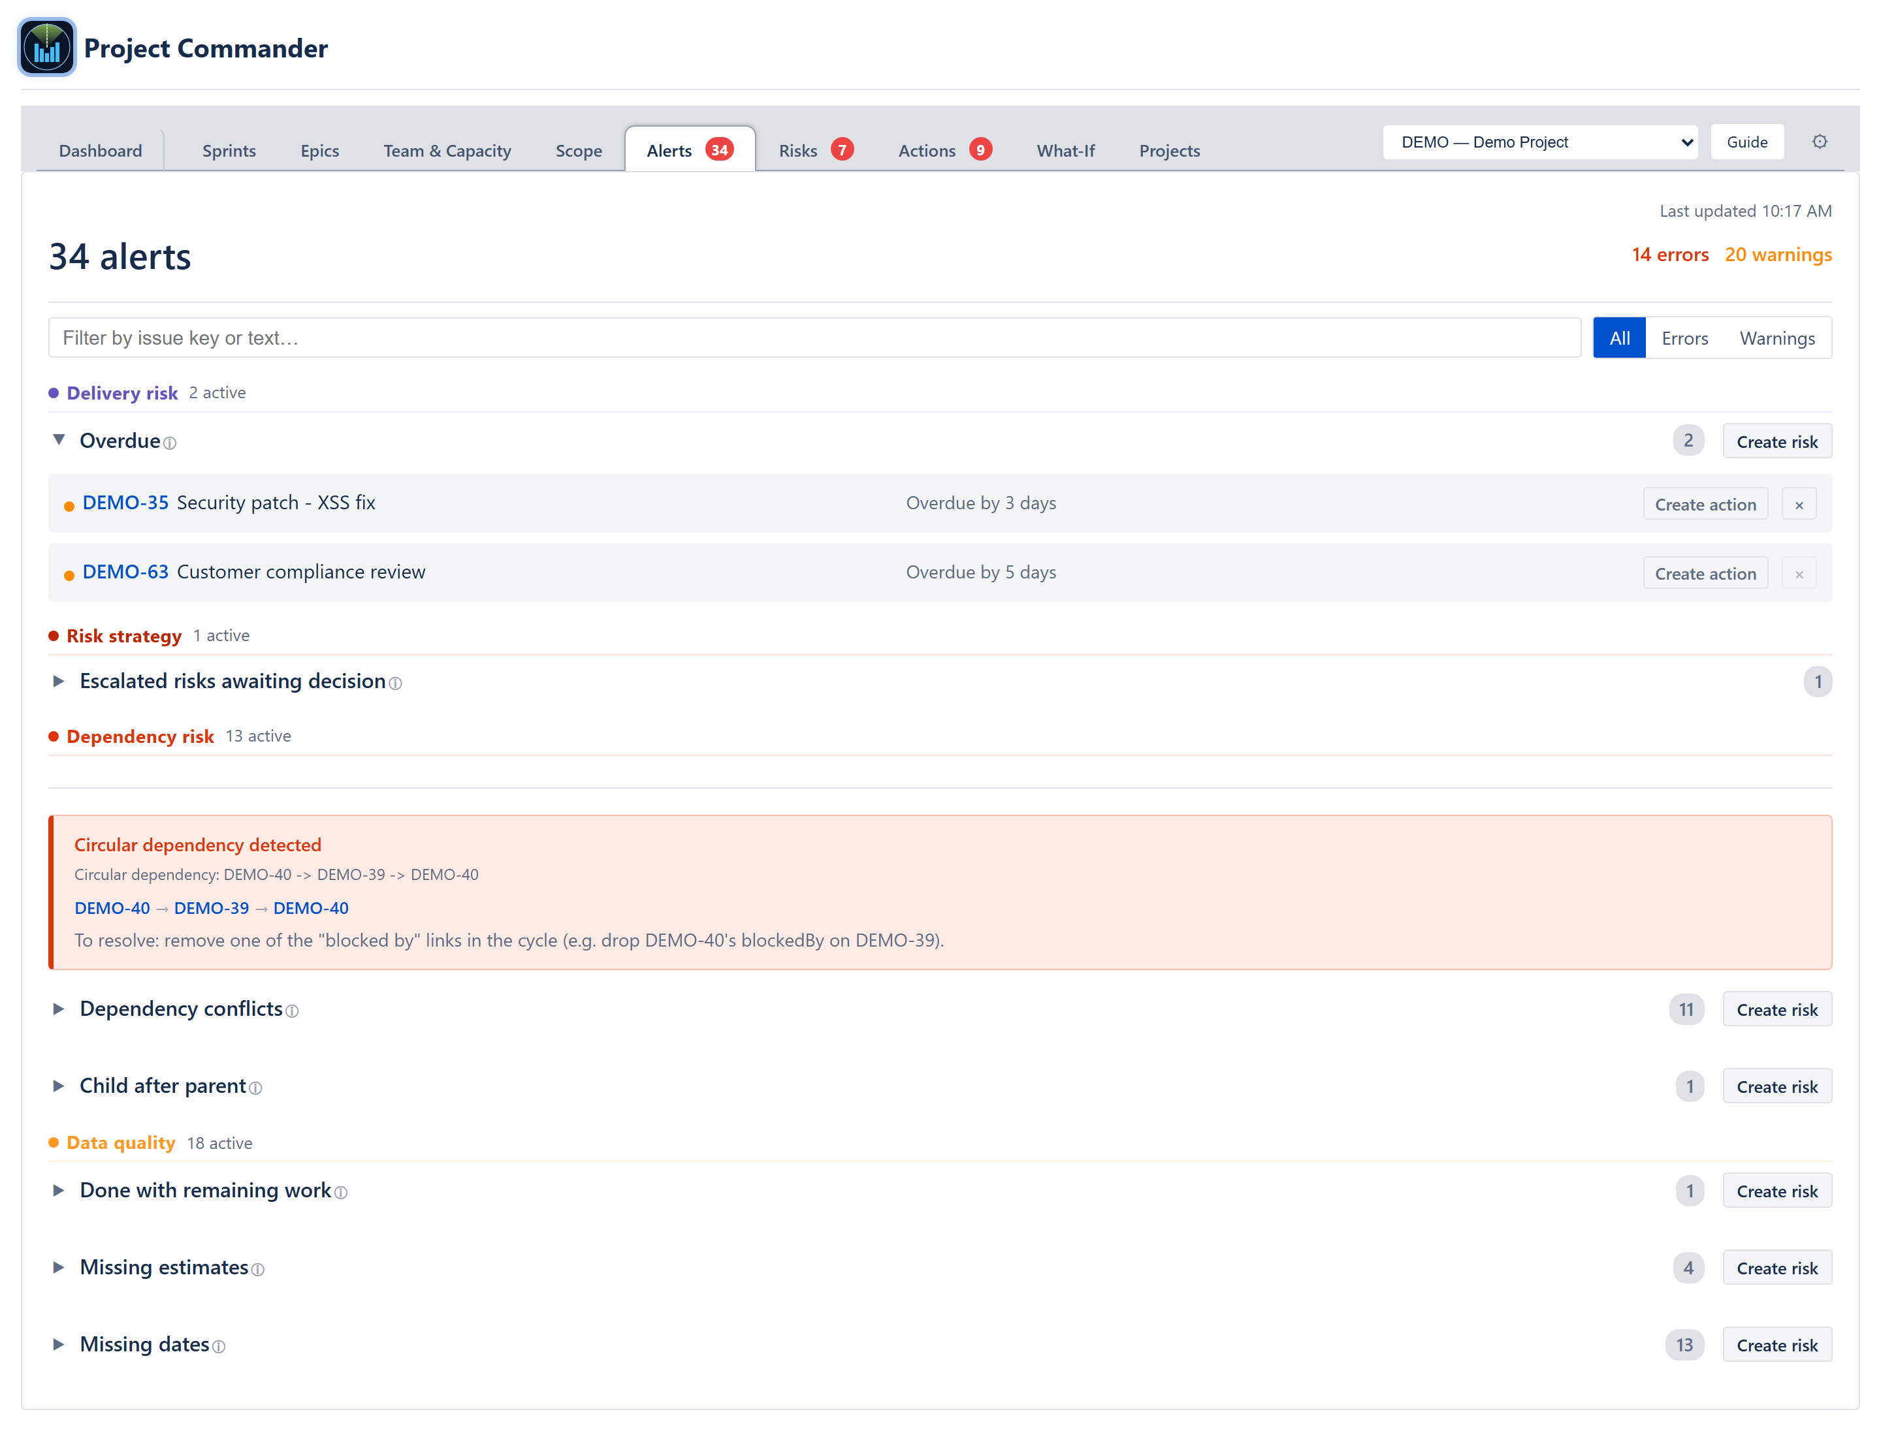This screenshot has width=1881, height=1431.
Task: Click the Dependency conflicts count badge 11
Action: point(1686,1009)
